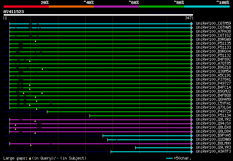This screenshot has width=233, height=161.
Task: Click the arrowhead ending the UniRef100_B4F892 alignment
Action: tap(192, 60)
